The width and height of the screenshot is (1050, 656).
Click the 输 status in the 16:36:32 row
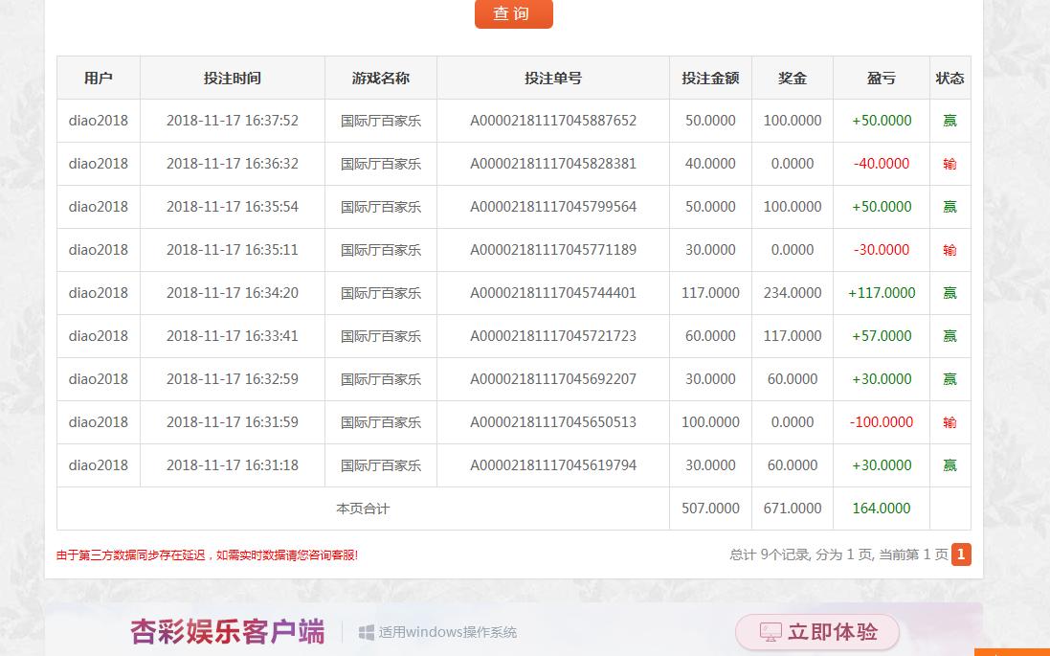click(x=949, y=164)
